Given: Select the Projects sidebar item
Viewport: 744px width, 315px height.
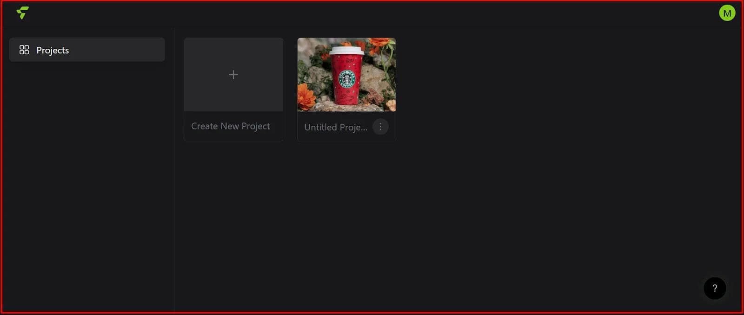Looking at the screenshot, I should pyautogui.click(x=87, y=50).
